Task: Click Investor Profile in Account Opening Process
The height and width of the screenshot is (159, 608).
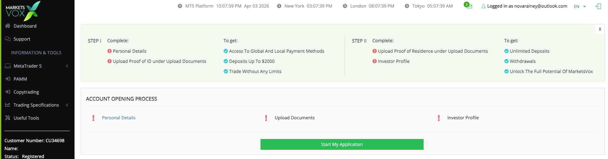Action: tap(463, 118)
